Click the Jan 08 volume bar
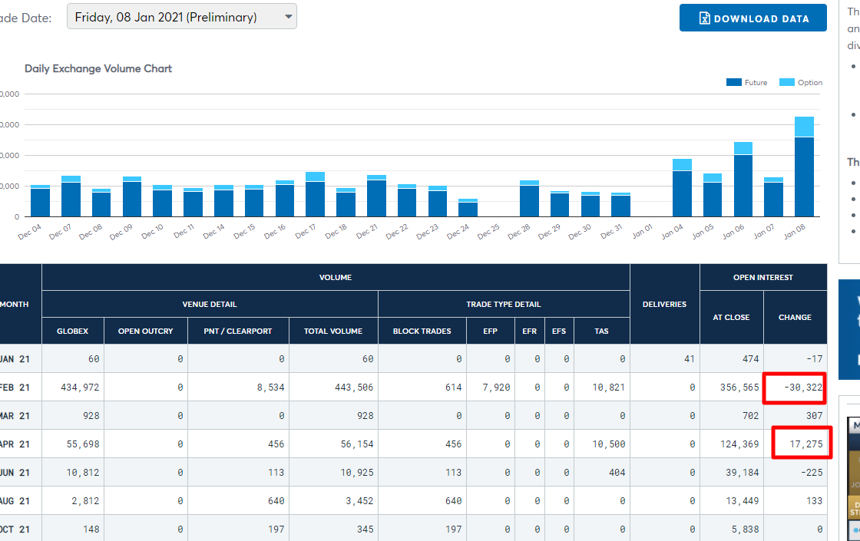This screenshot has height=541, width=860. [804, 167]
